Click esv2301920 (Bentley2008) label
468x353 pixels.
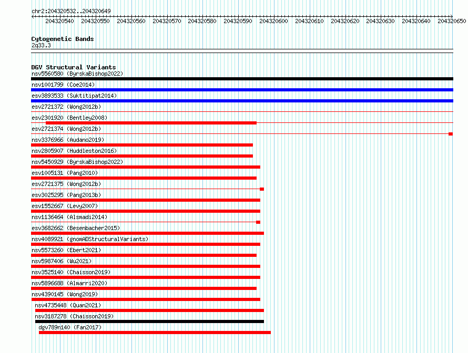69,118
